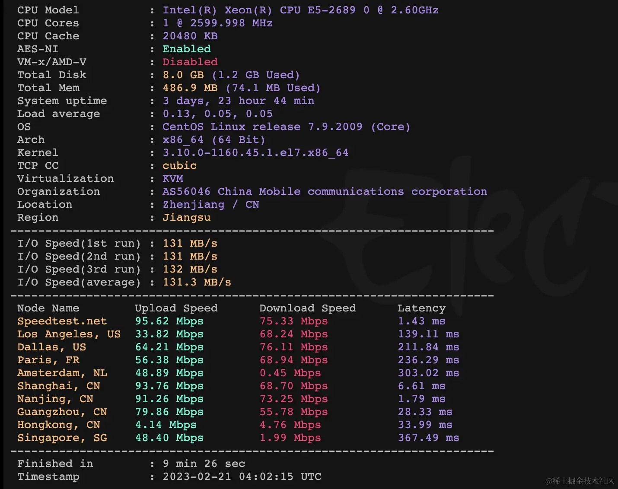Click Speedtest.net upload speed 95.62 Mbps
Viewport: 618px width, 489px height.
tap(169, 321)
